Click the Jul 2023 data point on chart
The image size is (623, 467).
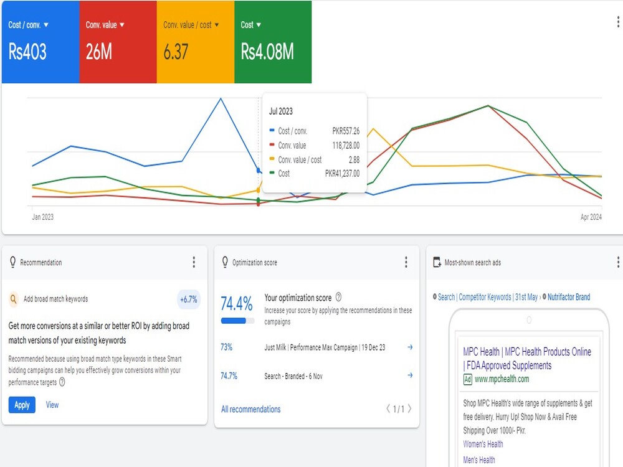259,171
